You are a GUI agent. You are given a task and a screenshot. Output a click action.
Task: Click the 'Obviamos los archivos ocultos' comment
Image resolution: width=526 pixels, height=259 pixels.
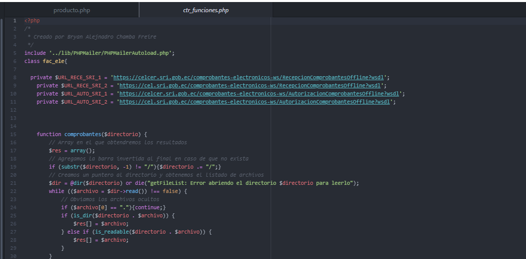click(x=110, y=199)
